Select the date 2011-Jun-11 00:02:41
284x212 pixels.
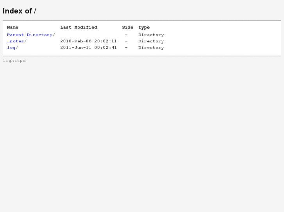click(x=89, y=47)
